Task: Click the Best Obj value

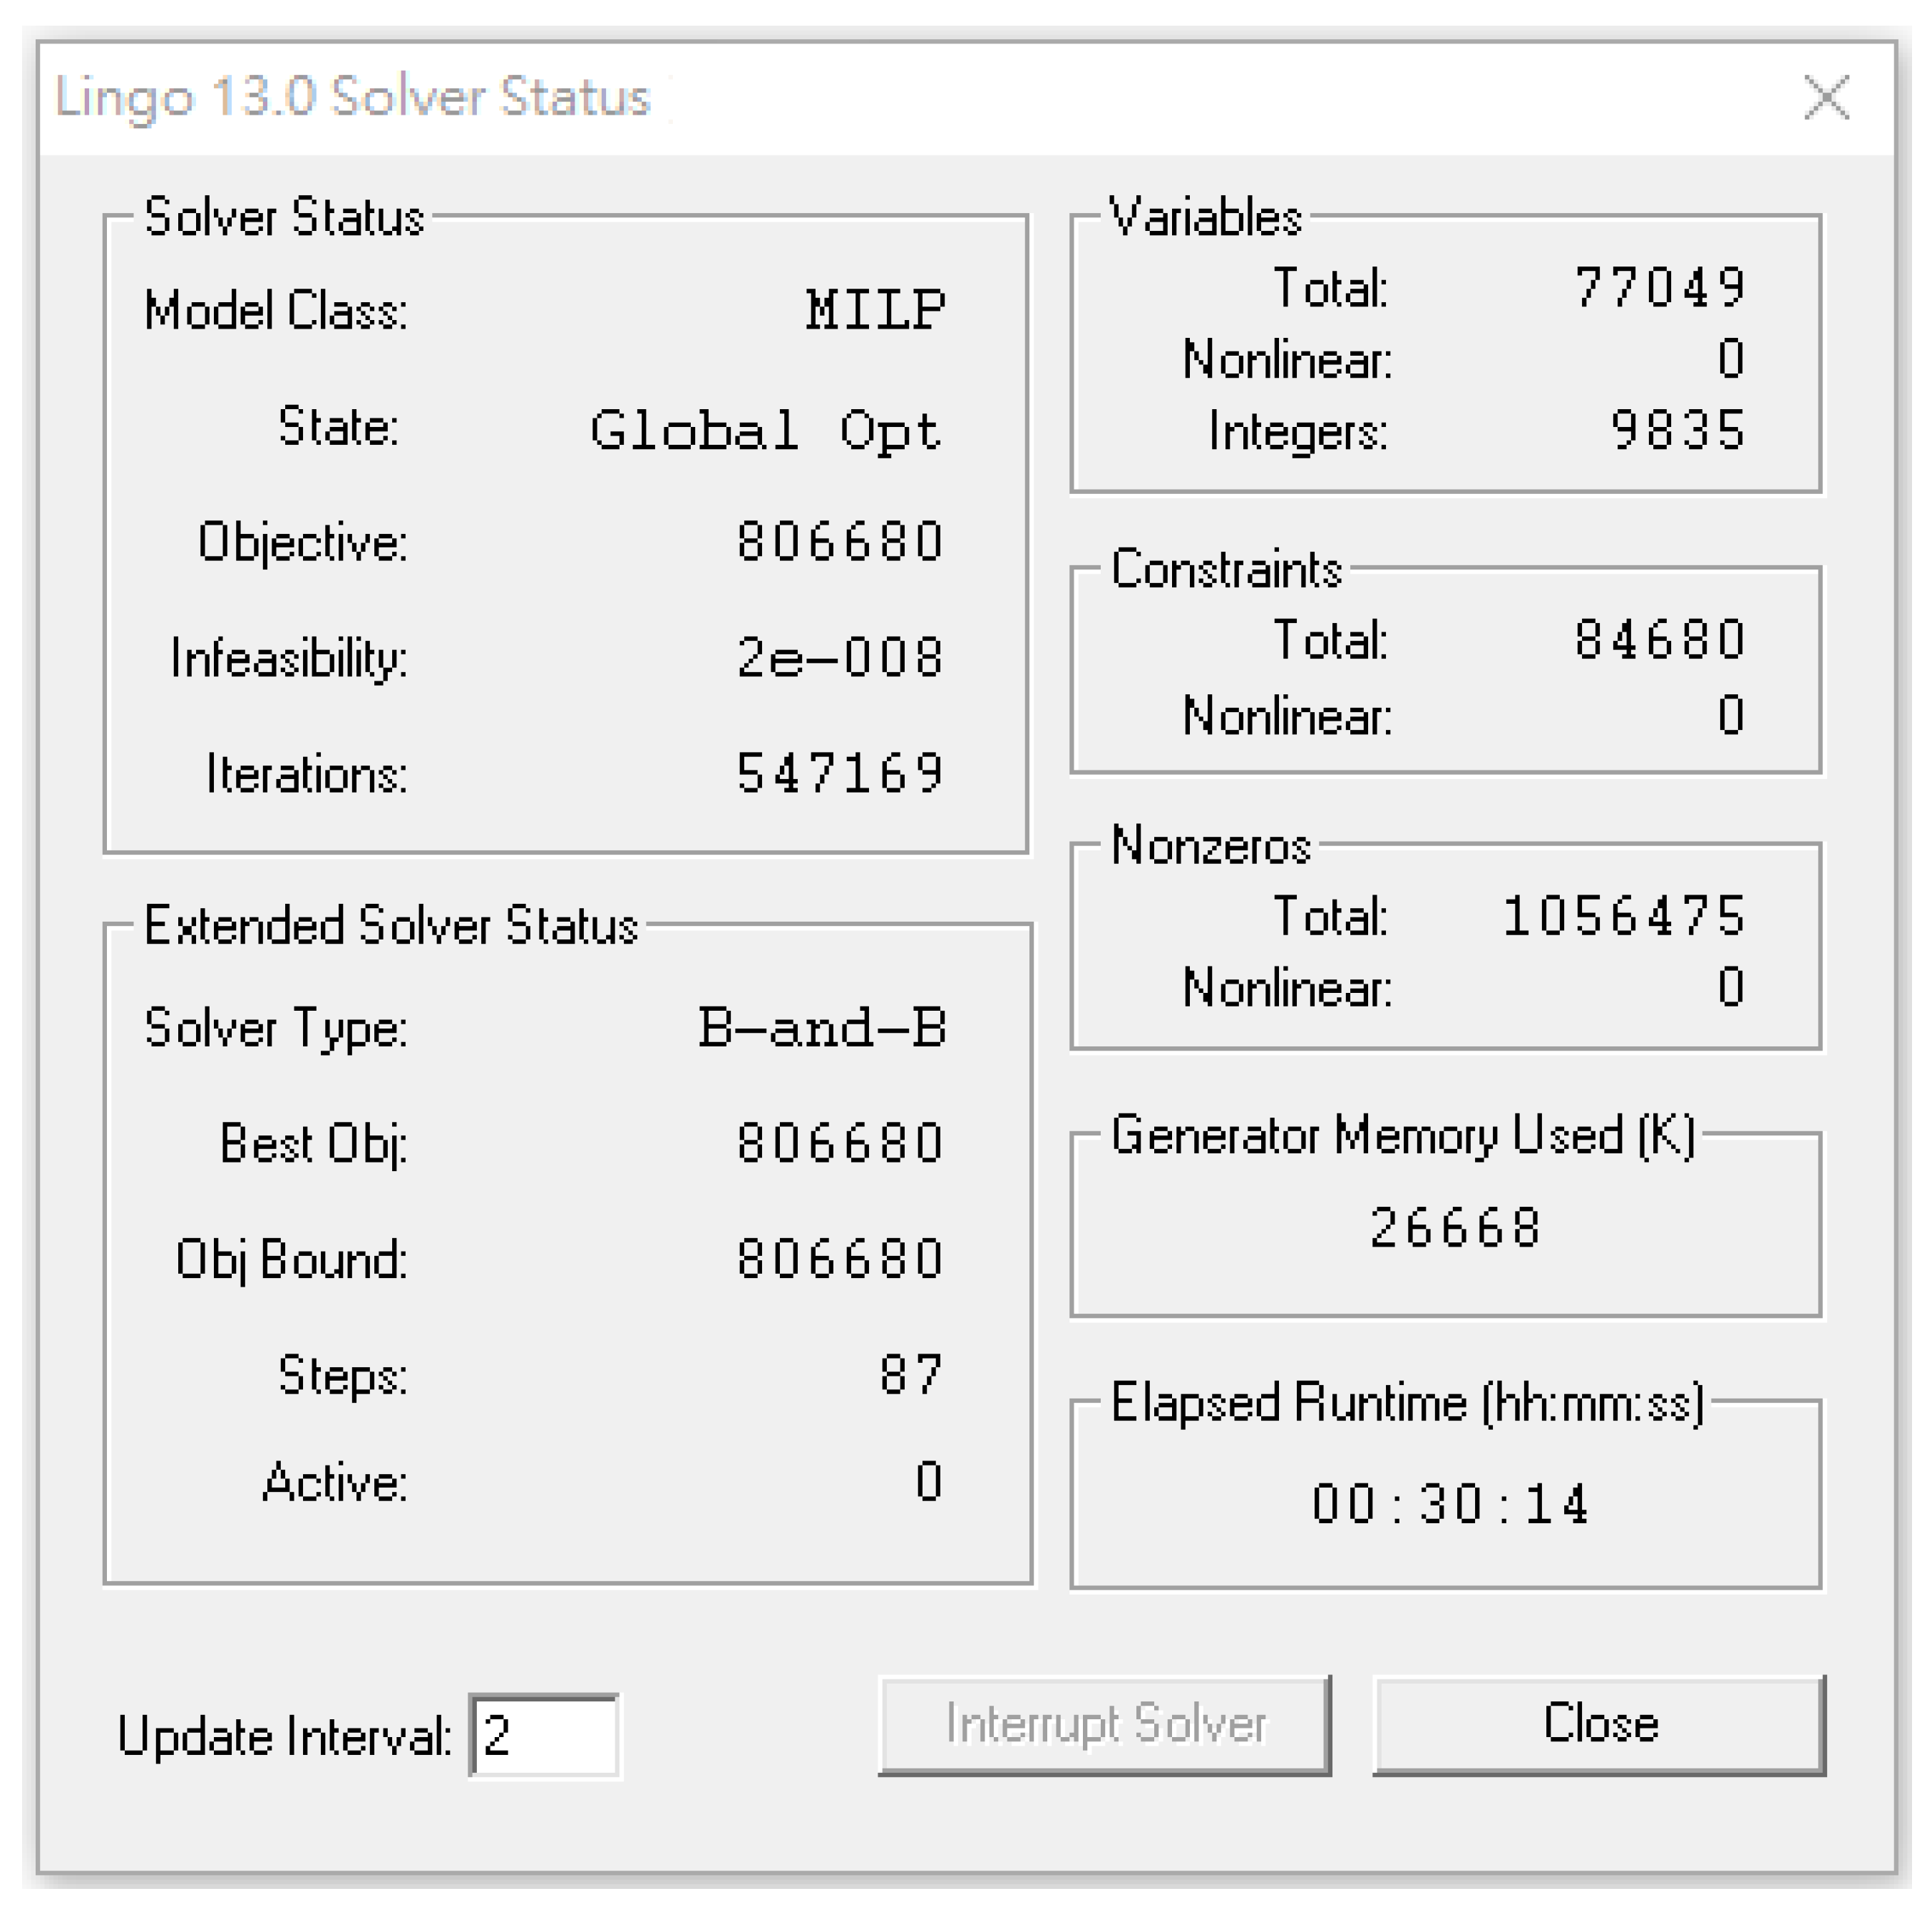Action: coord(840,1143)
